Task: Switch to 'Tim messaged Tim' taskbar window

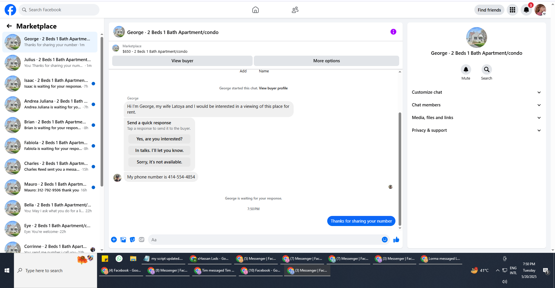Action: pyautogui.click(x=214, y=270)
